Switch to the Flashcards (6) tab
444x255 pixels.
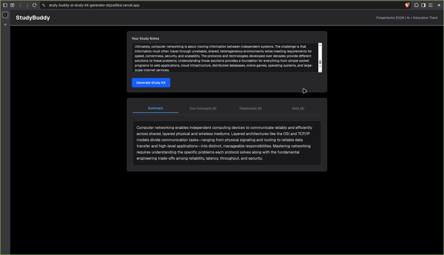[251, 108]
